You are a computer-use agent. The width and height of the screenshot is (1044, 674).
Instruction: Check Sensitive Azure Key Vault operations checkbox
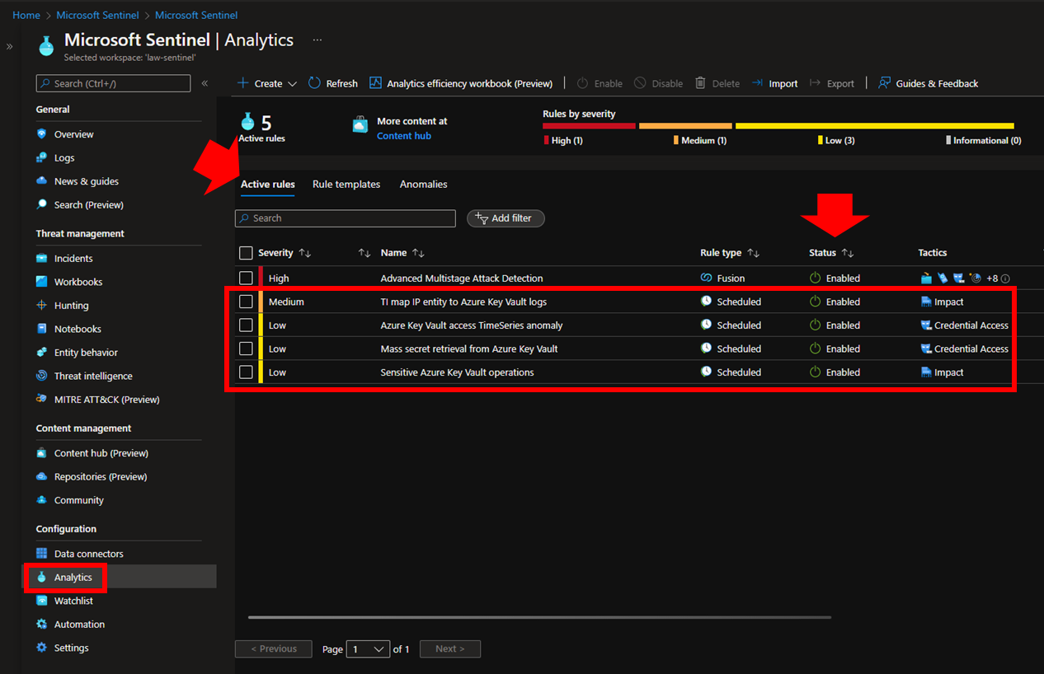click(246, 372)
